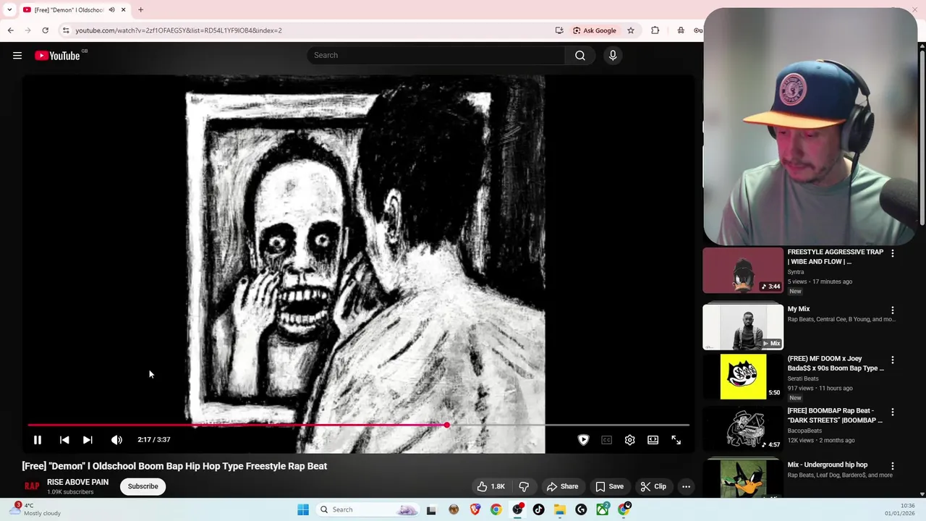
Task: Open the DARK STREETS boombap beat thumbnail
Action: [743, 429]
